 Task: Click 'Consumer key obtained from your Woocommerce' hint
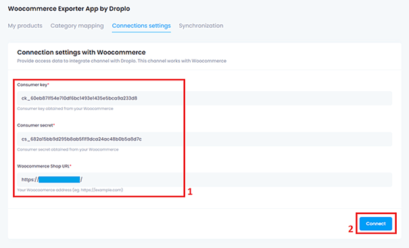click(x=65, y=109)
